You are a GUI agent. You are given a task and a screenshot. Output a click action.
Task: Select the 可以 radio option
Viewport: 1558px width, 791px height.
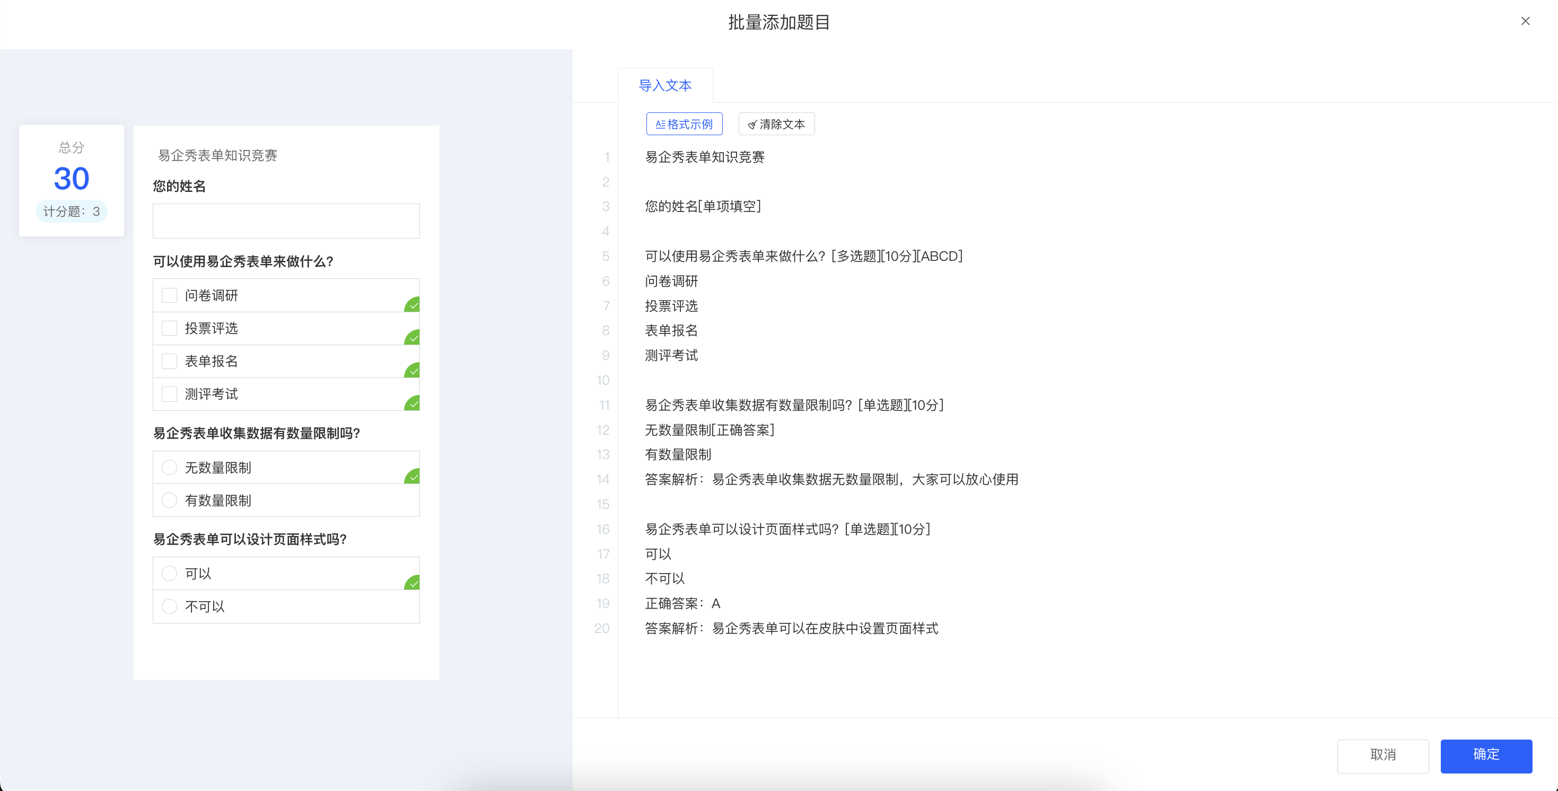pyautogui.click(x=169, y=573)
